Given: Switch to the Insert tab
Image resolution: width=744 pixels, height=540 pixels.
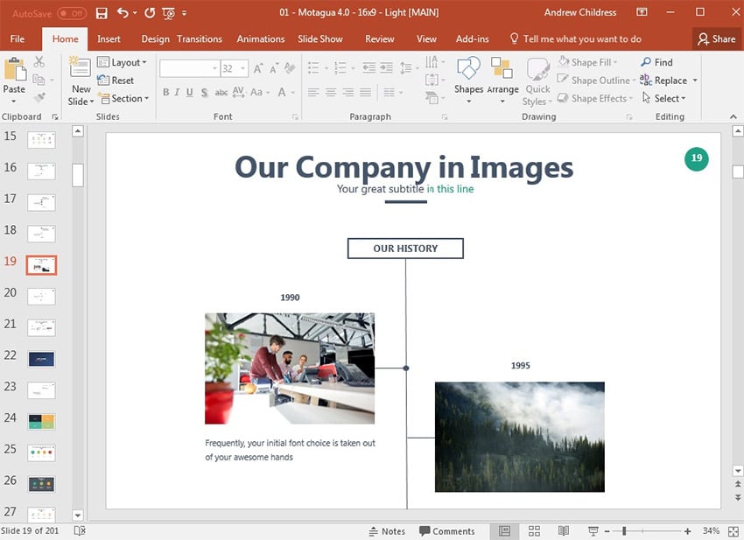Looking at the screenshot, I should click(x=109, y=39).
